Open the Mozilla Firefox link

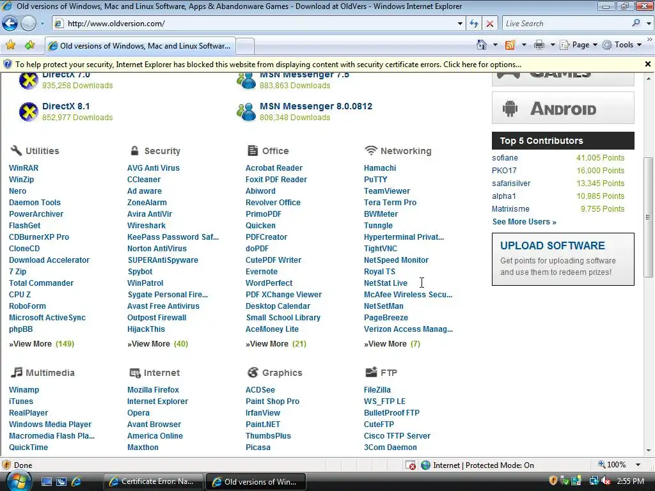coord(153,389)
